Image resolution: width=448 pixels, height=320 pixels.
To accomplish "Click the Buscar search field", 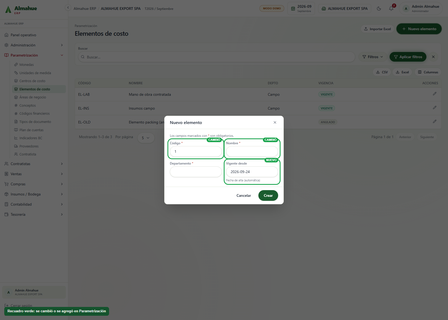I will point(217,57).
